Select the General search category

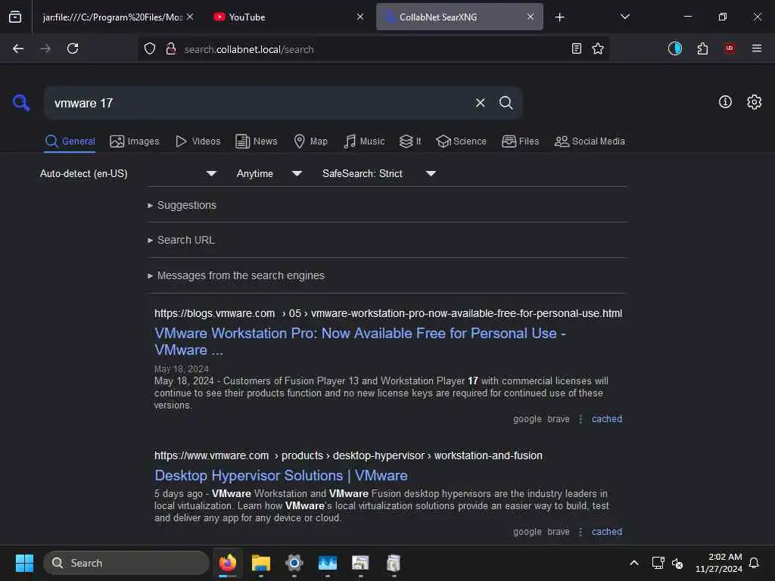[70, 141]
